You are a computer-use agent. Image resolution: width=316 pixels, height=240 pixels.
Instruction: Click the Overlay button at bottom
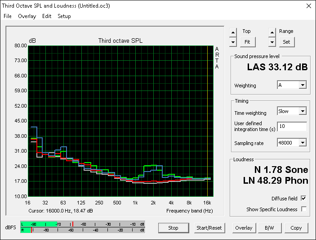244,228
